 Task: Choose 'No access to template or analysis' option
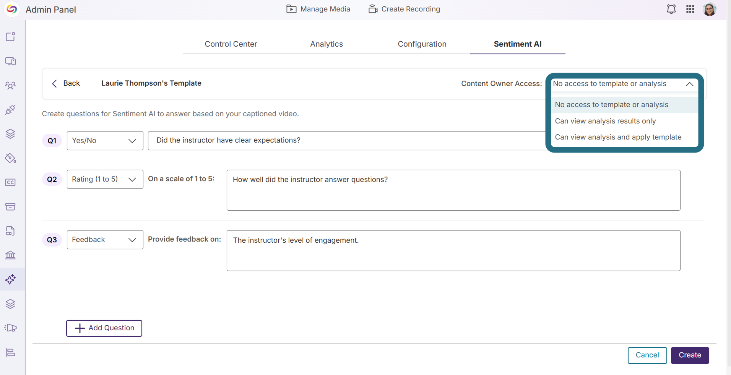click(x=624, y=105)
